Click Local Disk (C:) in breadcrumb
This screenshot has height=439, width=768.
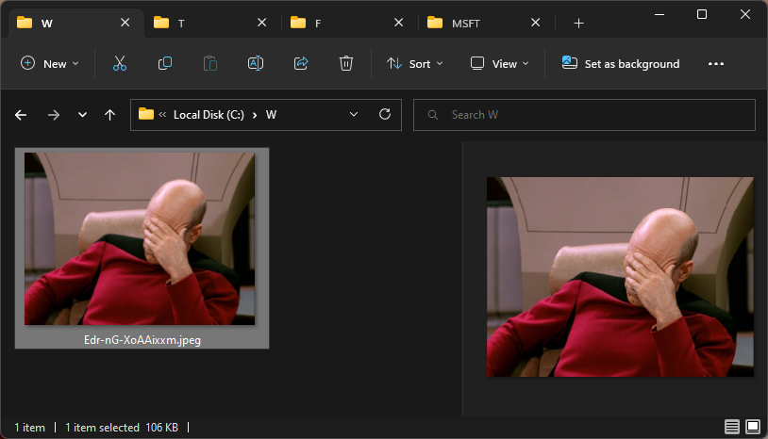click(x=209, y=115)
